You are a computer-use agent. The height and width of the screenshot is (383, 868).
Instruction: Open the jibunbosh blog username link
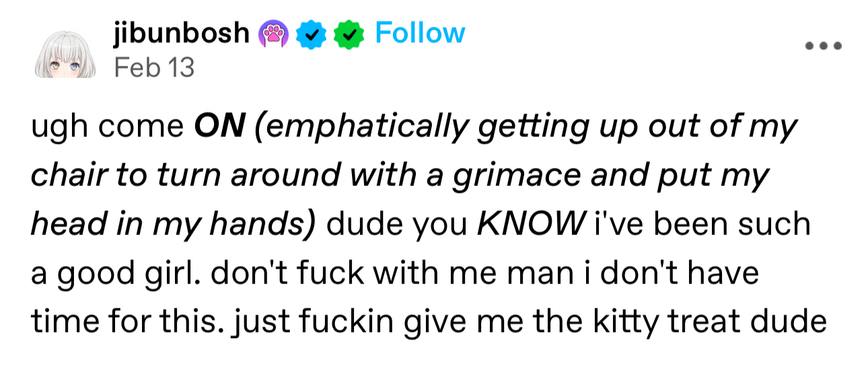tap(182, 32)
